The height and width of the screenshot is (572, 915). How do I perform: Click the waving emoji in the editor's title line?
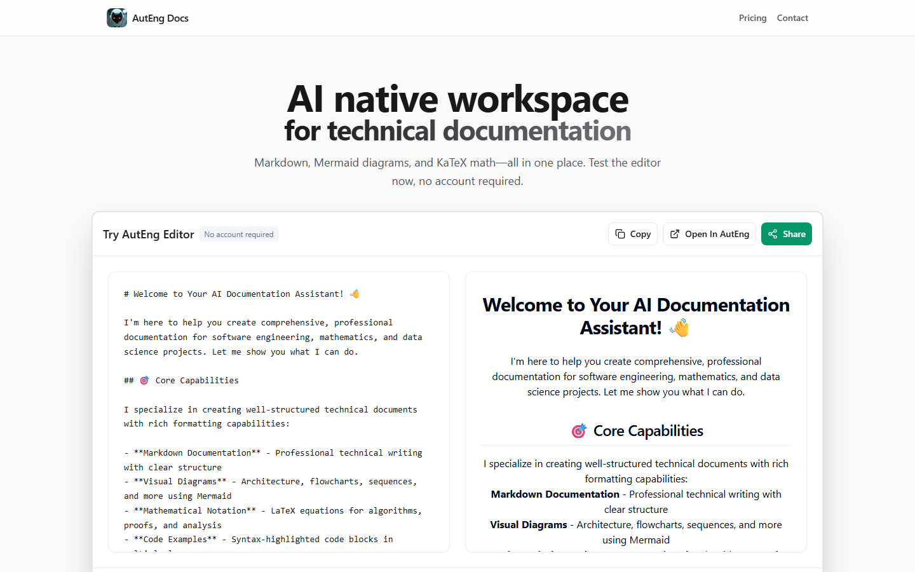(355, 294)
